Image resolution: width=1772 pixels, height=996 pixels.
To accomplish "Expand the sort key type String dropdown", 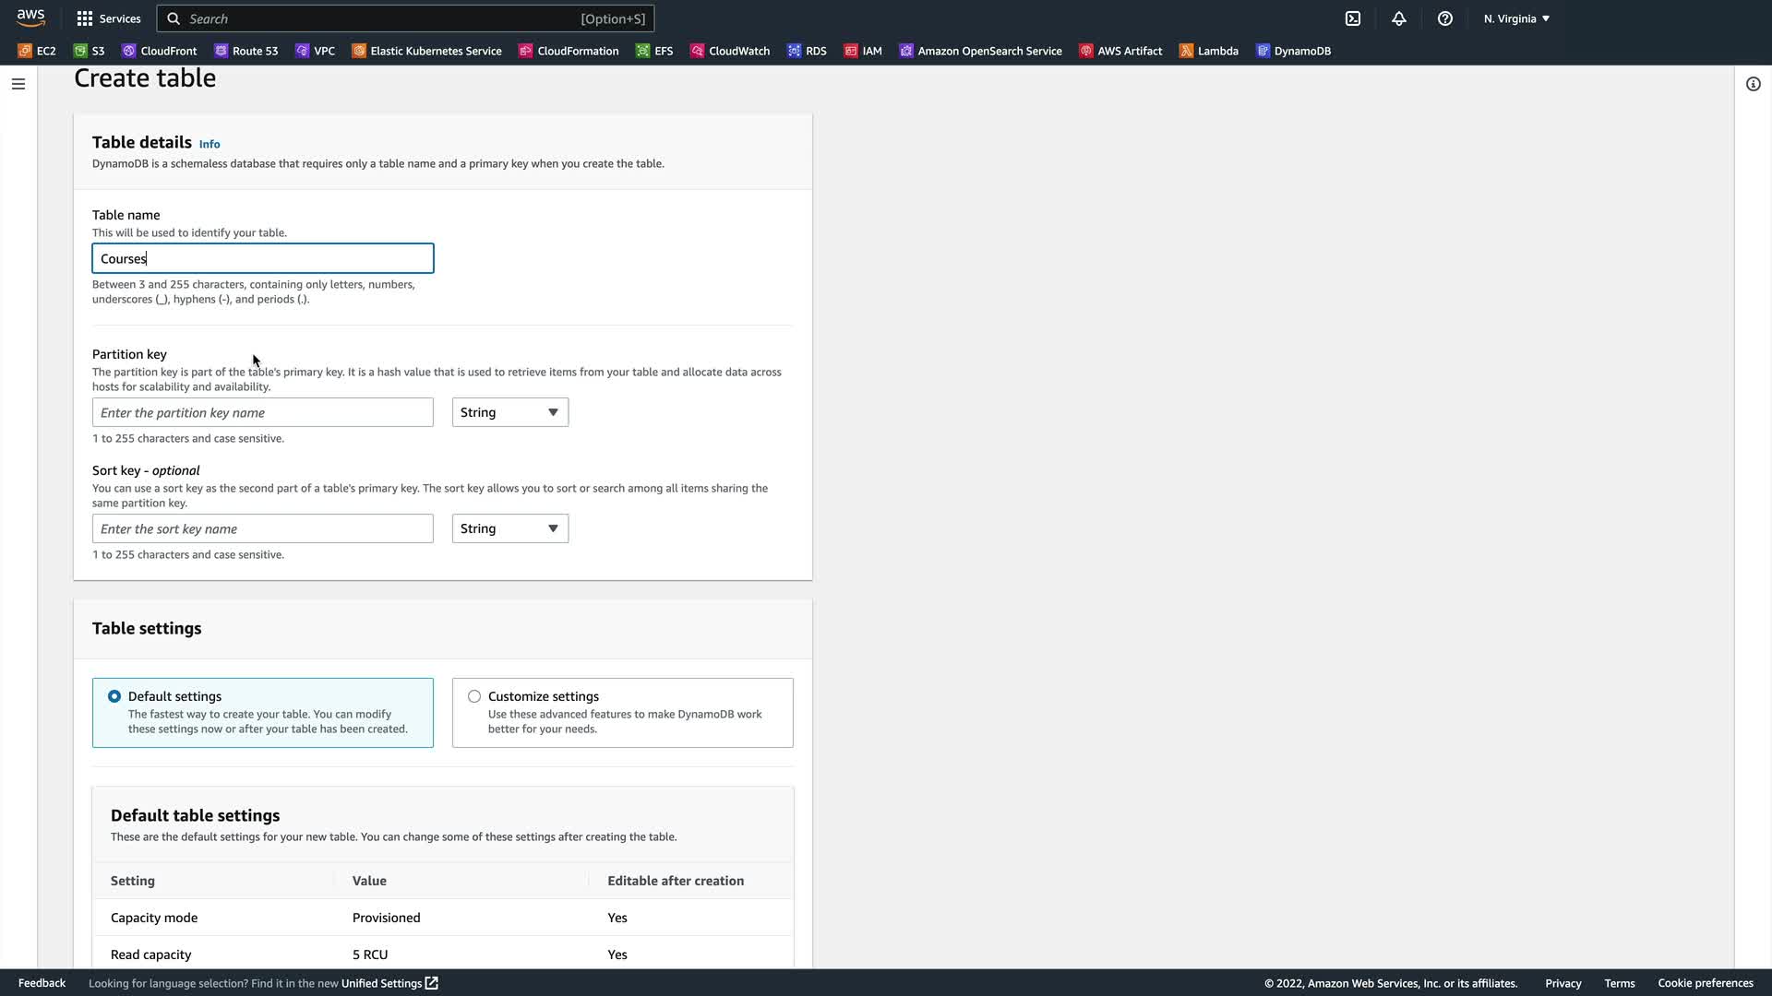I will pos(509,528).
